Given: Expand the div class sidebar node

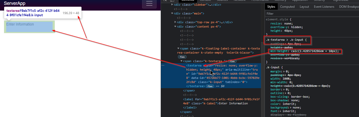Looking at the screenshot, I should (172, 5).
